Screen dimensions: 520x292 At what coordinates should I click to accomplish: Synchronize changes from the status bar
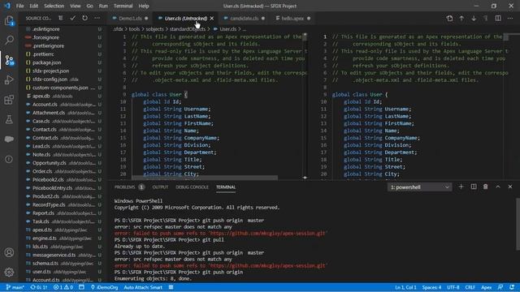click(x=39, y=287)
